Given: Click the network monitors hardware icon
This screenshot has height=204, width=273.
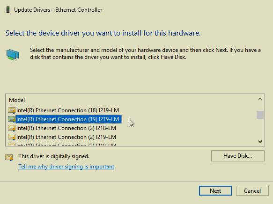Looking at the screenshot, I should [13, 55].
